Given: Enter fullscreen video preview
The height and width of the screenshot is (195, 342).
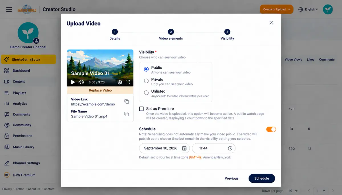Looking at the screenshot, I should point(128,82).
